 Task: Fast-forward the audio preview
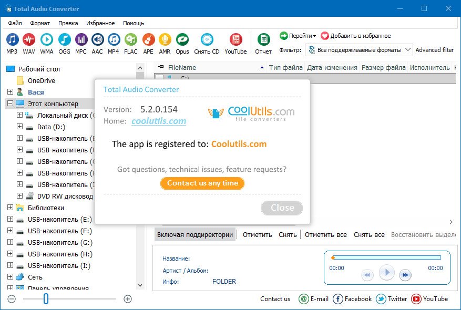pos(405,275)
